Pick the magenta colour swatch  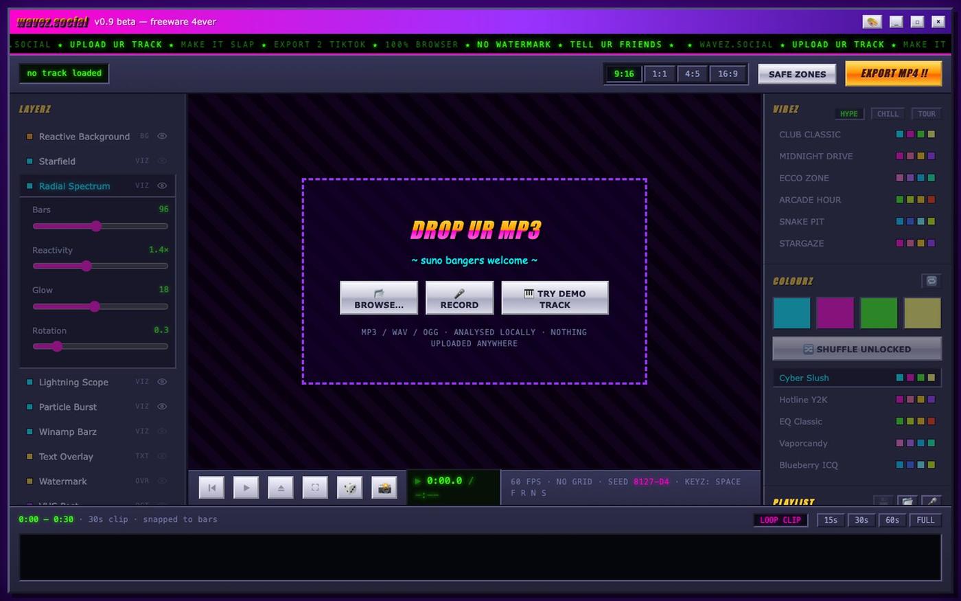click(x=835, y=313)
